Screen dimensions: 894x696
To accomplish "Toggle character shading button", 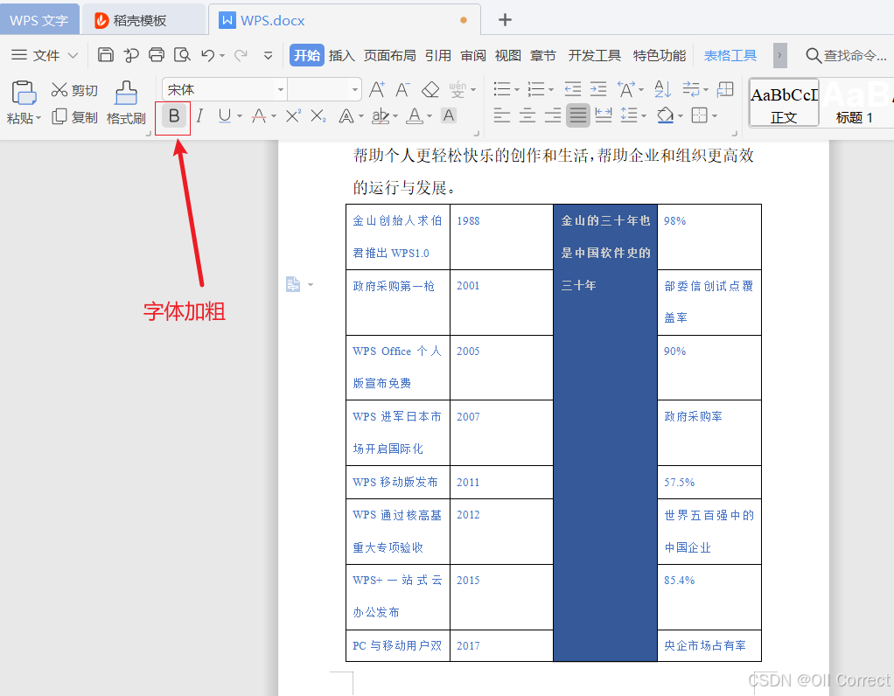I will click(449, 115).
